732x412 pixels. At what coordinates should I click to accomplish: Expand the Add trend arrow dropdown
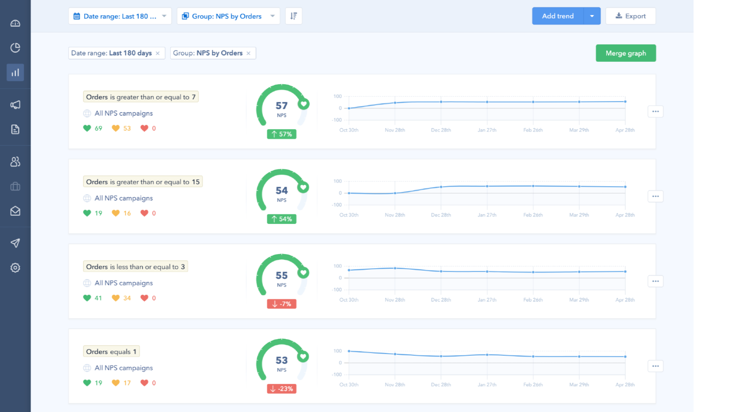pyautogui.click(x=592, y=16)
